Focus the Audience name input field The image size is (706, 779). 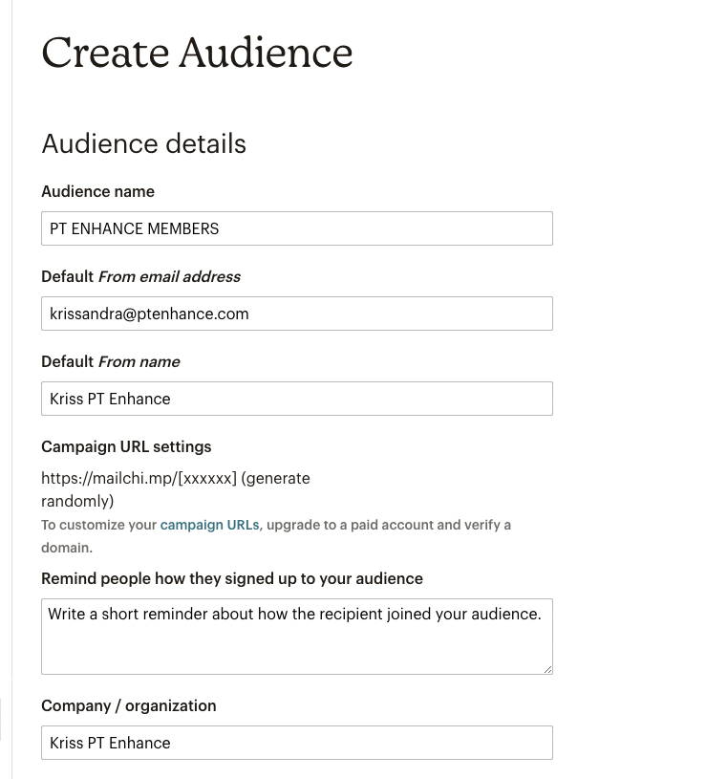click(297, 228)
